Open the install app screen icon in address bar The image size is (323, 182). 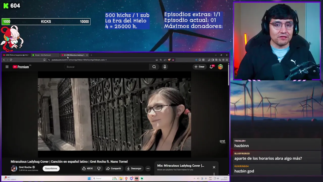pos(157,60)
